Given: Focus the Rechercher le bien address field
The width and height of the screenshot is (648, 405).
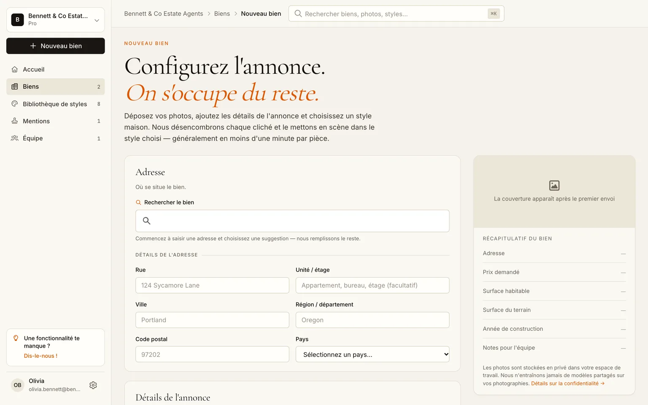Looking at the screenshot, I should pyautogui.click(x=292, y=221).
